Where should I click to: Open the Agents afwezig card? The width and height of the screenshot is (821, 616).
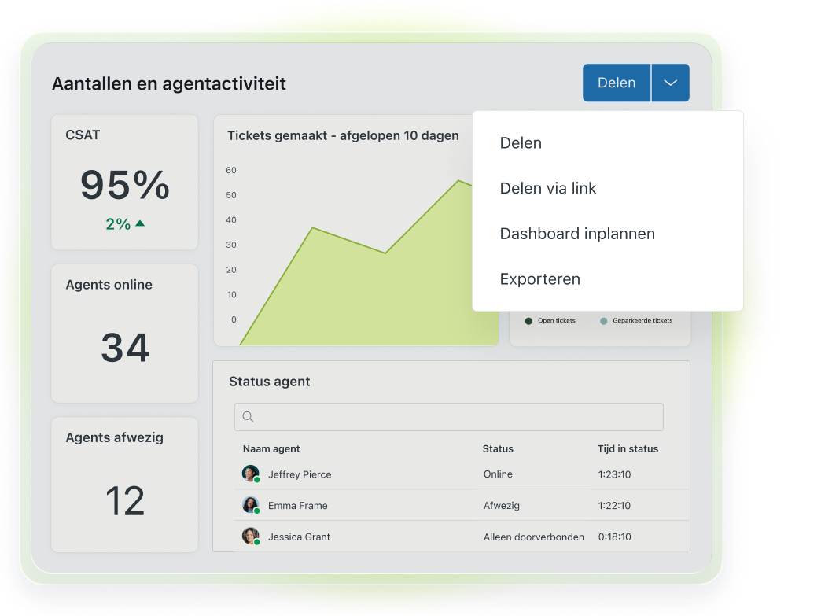[x=124, y=485]
